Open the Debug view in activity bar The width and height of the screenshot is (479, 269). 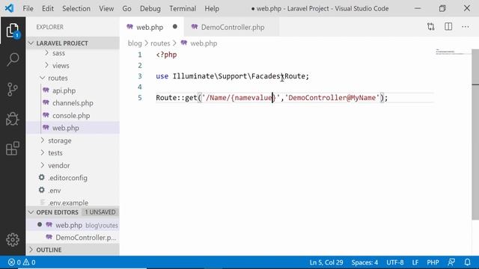click(x=13, y=119)
